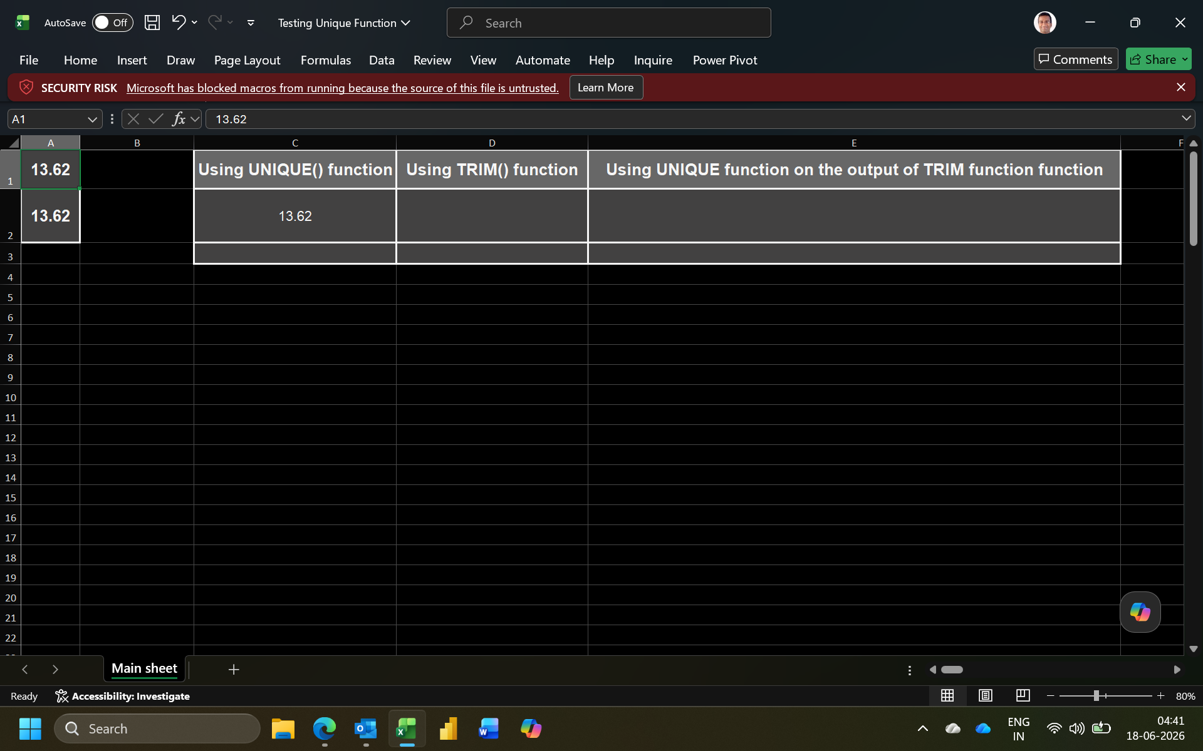The image size is (1203, 751).
Task: Switch to the Formulas tab
Action: click(x=325, y=60)
